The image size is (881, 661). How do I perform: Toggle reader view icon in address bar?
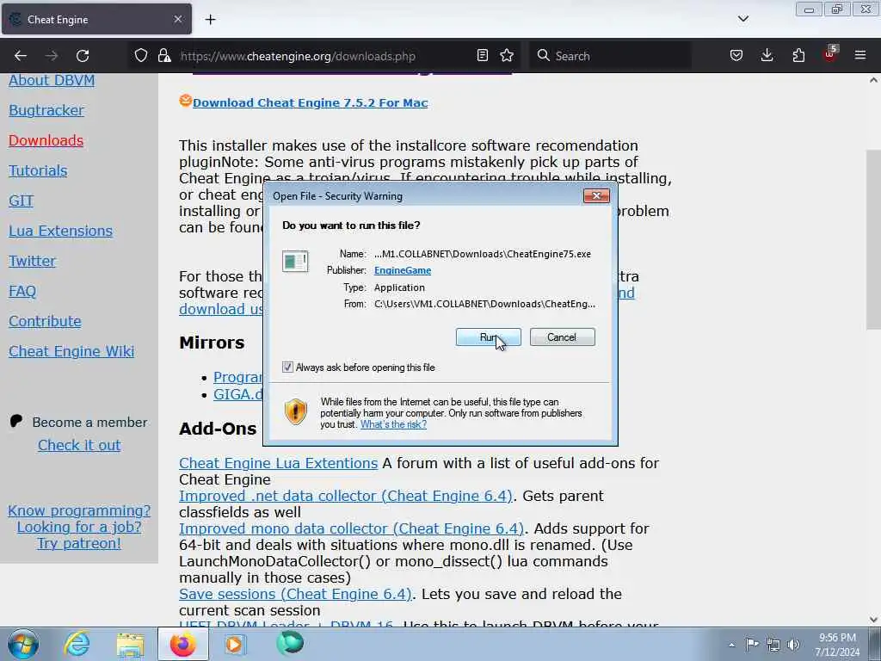(x=482, y=56)
